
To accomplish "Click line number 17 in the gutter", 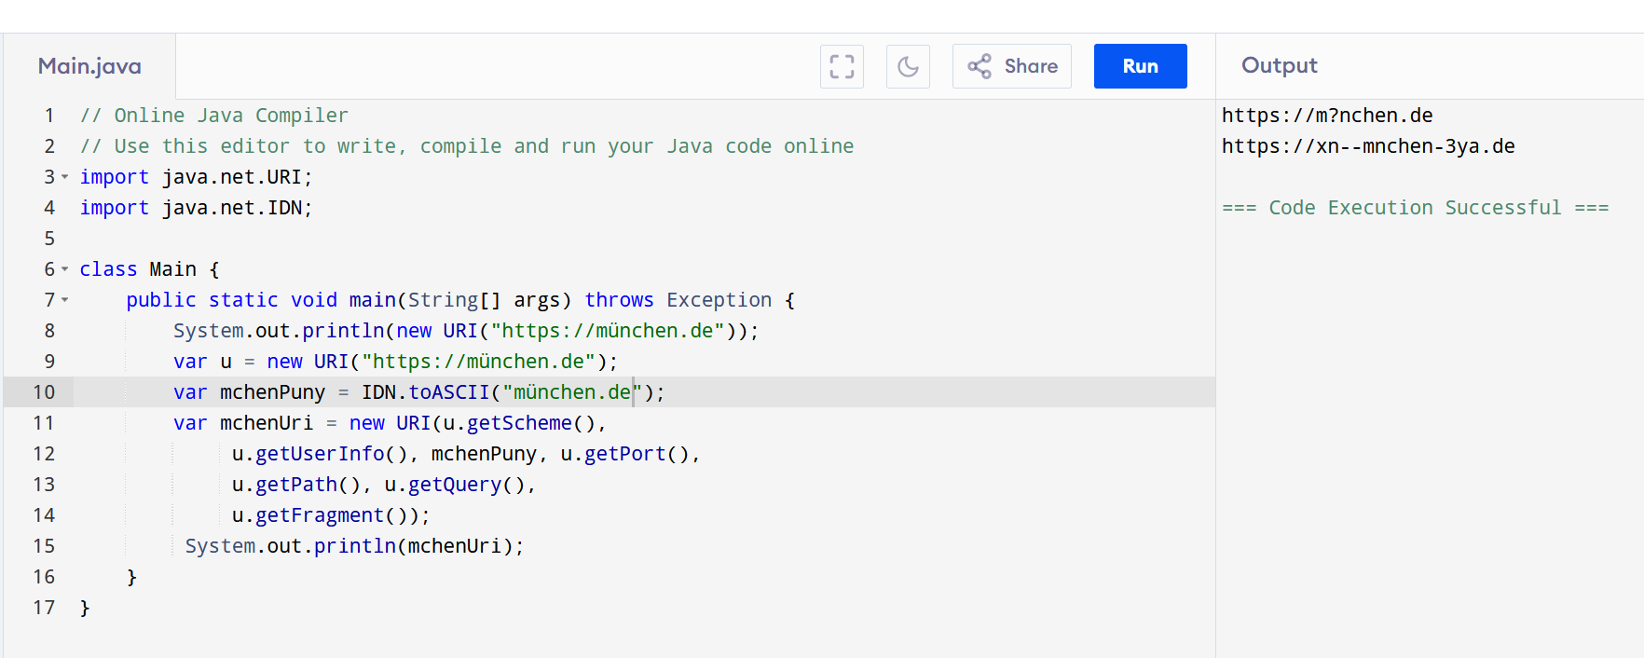I will pos(44,608).
